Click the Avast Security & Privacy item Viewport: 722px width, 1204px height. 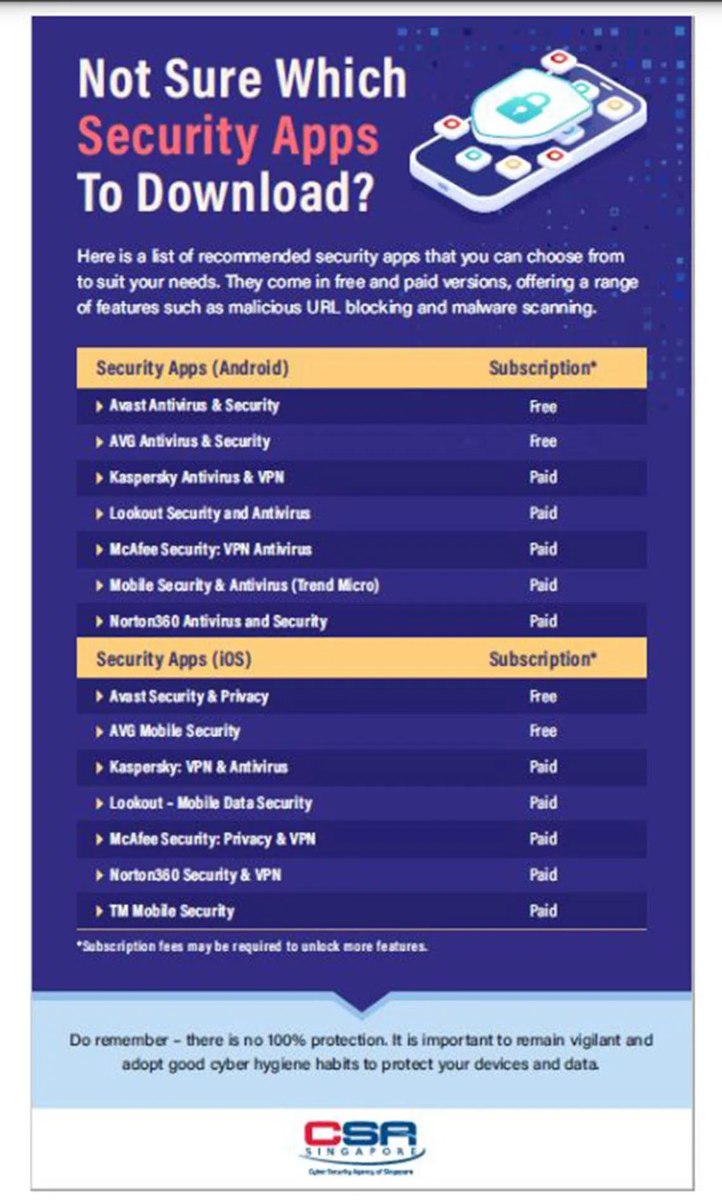tap(189, 696)
